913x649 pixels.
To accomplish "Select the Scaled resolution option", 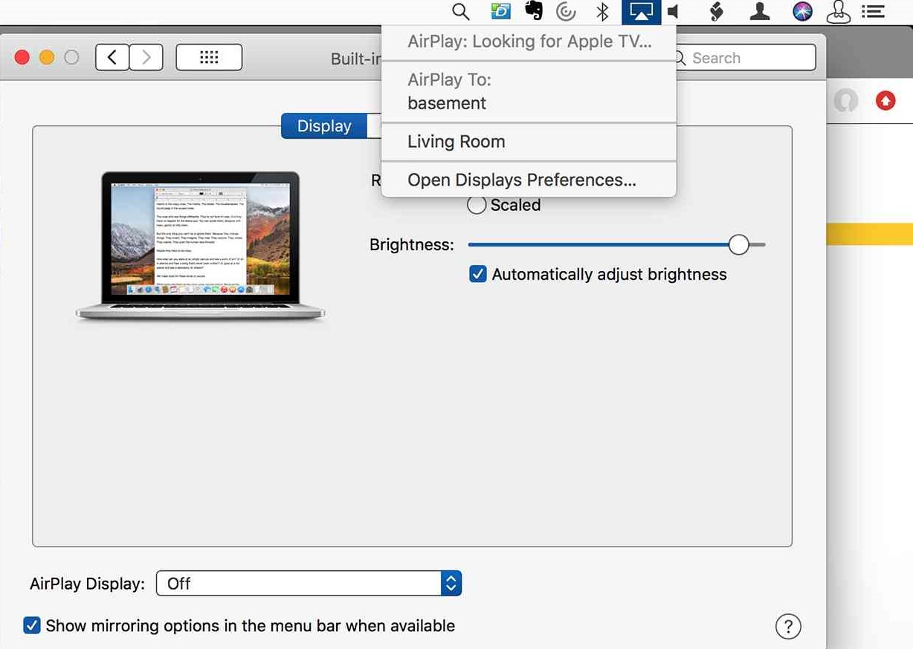I will tap(477, 206).
